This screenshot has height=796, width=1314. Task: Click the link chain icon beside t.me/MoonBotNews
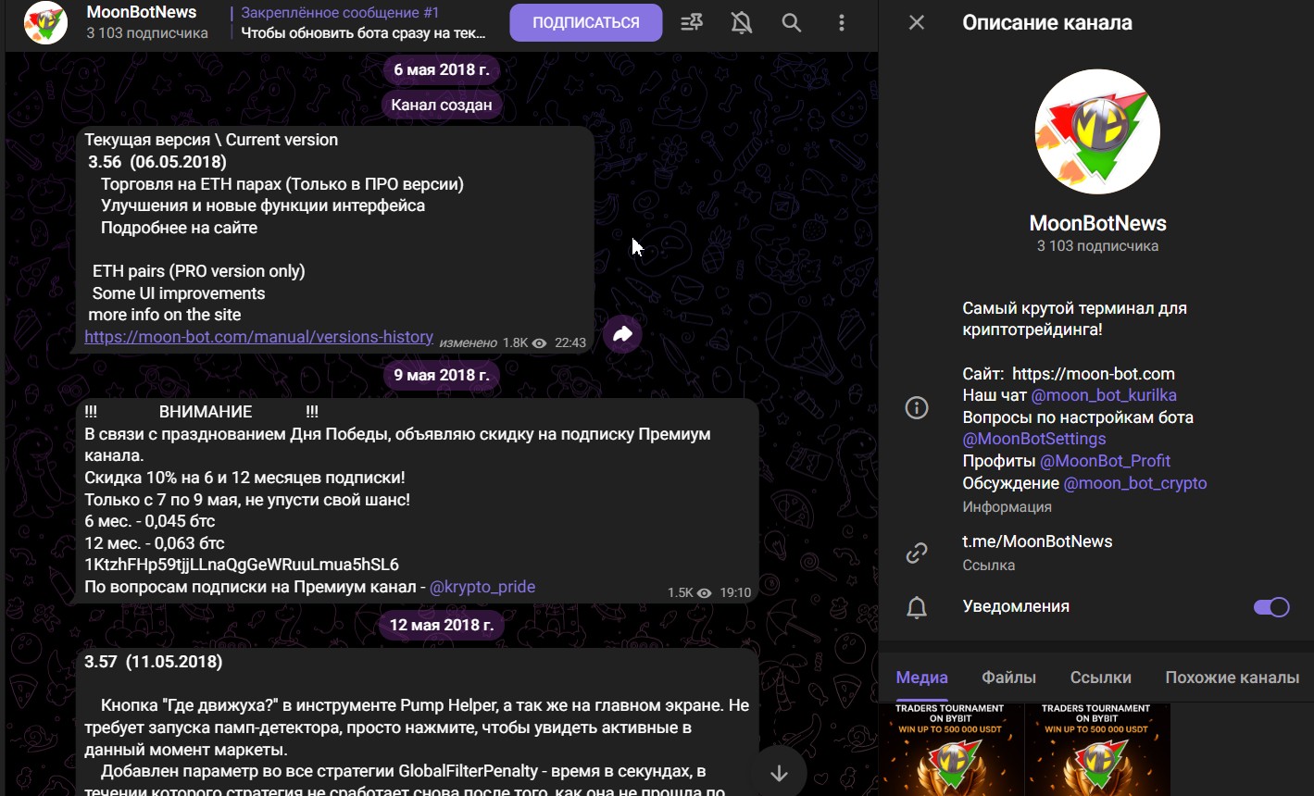click(x=917, y=553)
